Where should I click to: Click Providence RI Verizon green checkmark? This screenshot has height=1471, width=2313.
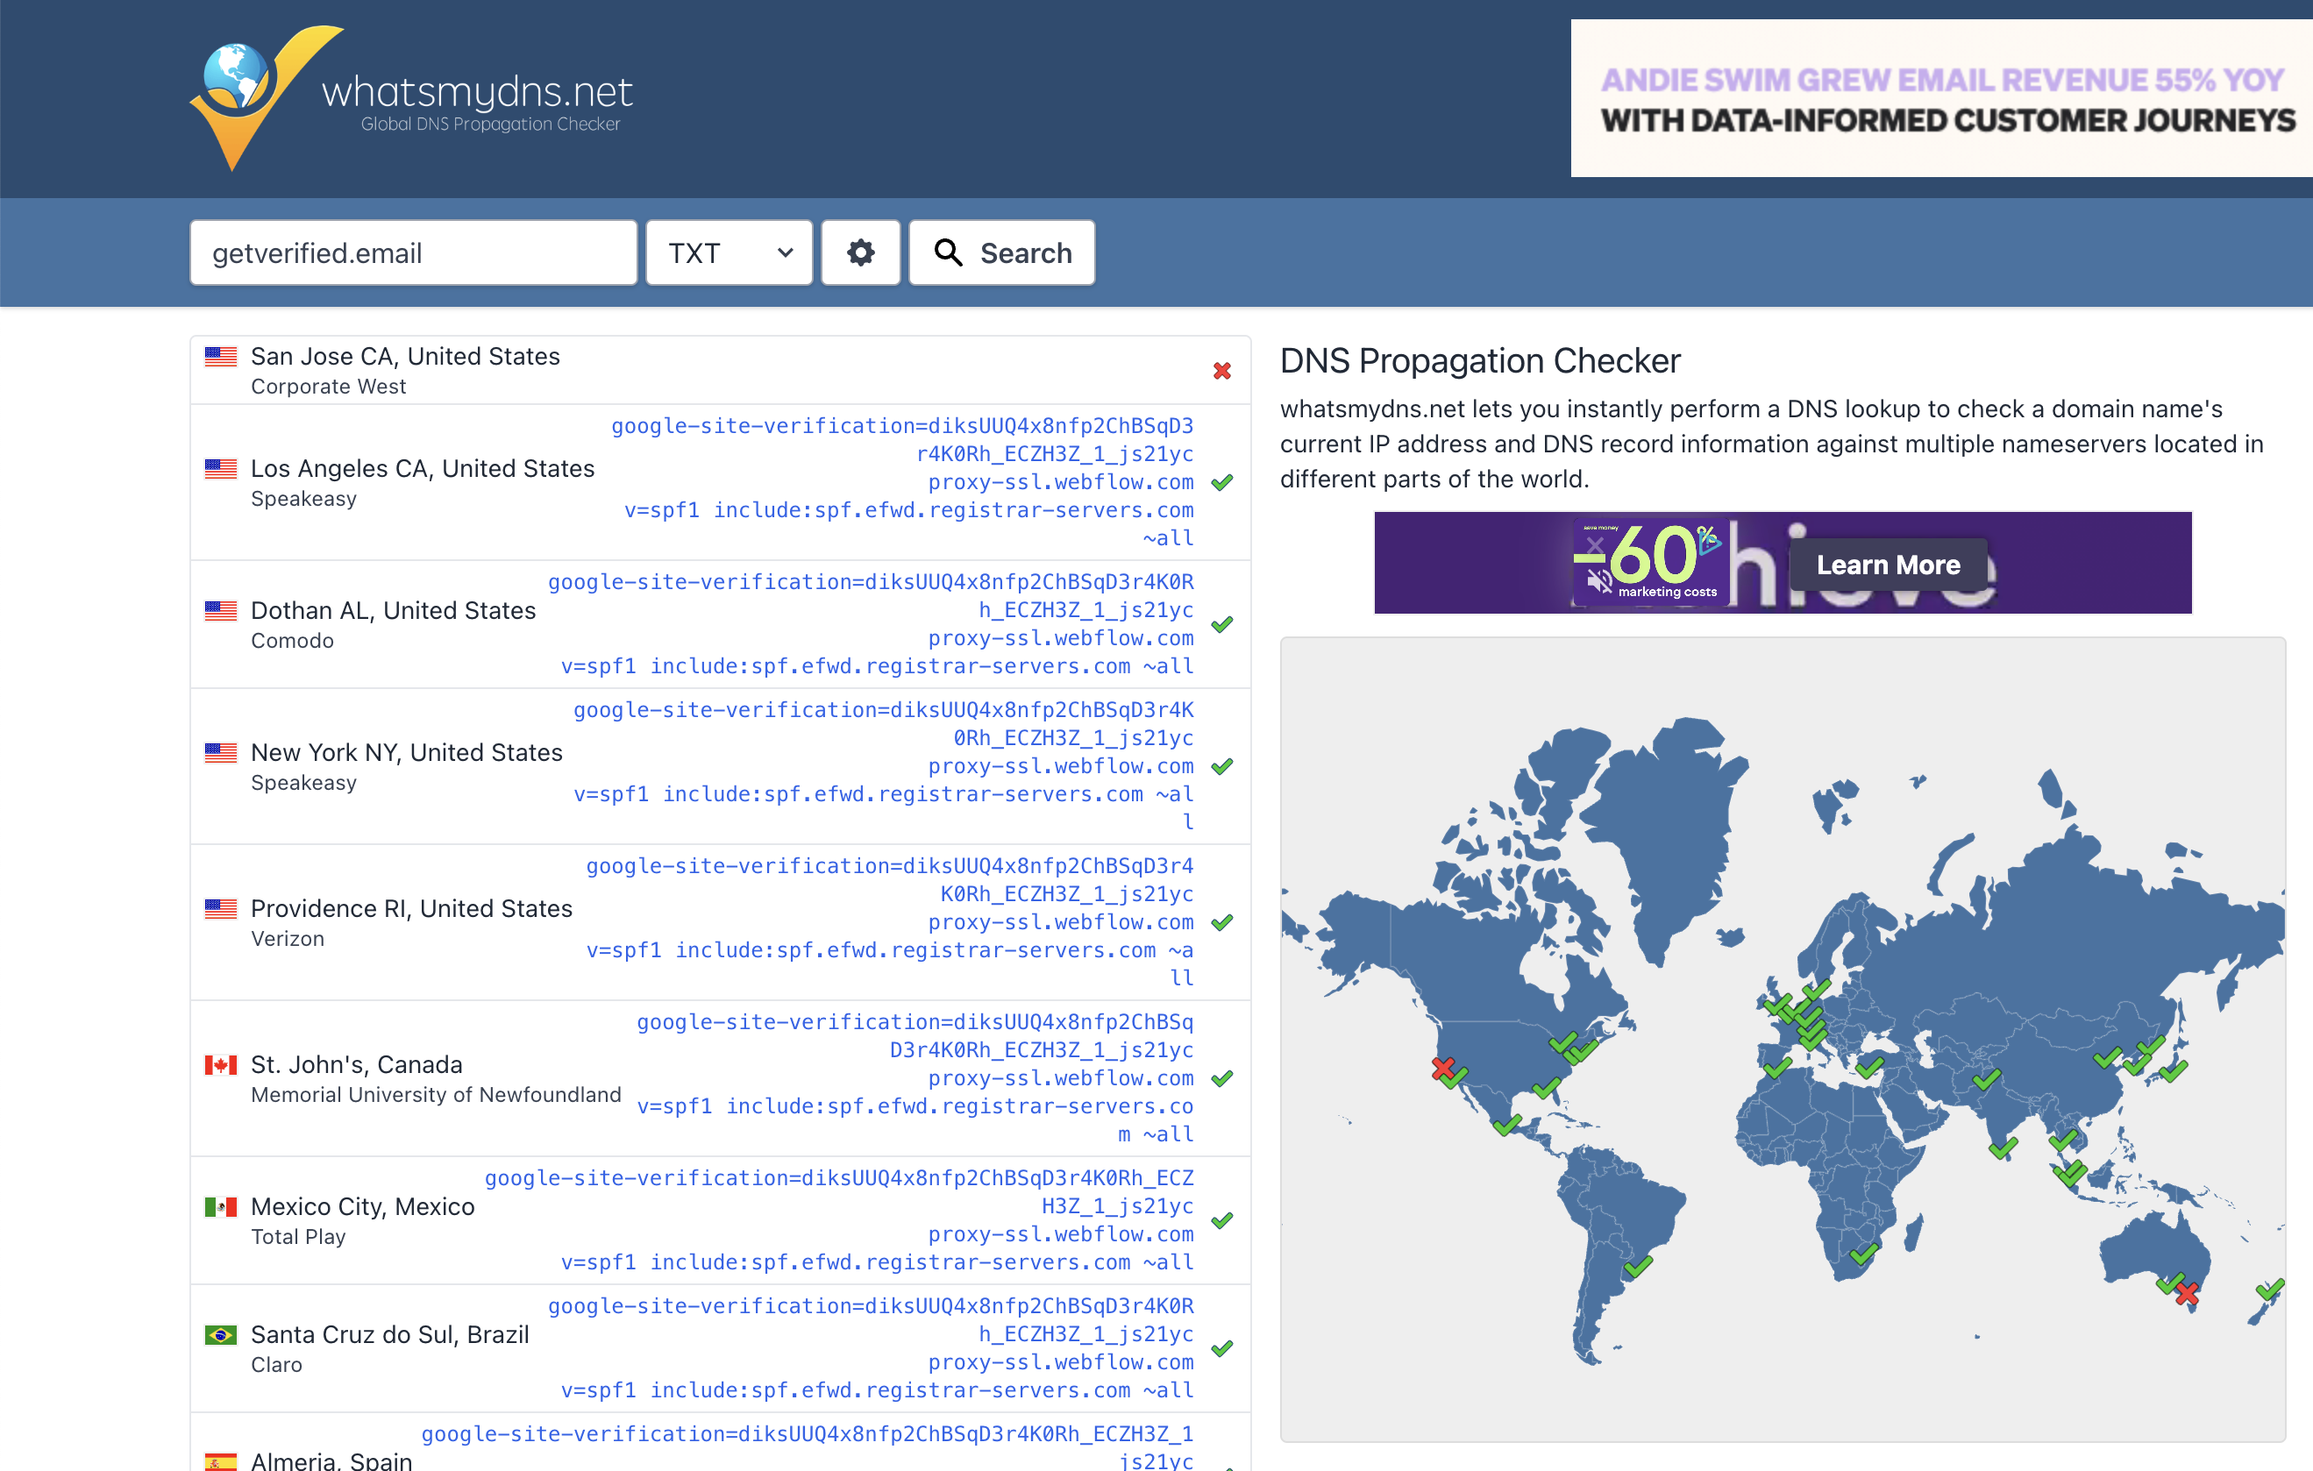point(1221,923)
